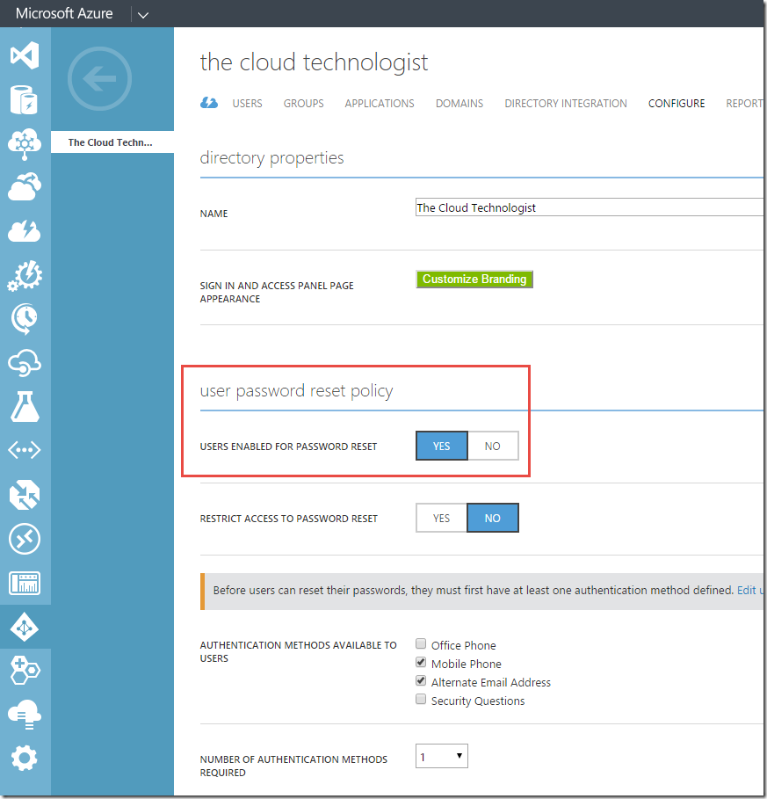The image size is (767, 799).
Task: Check the Security Questions checkbox
Action: 421,699
